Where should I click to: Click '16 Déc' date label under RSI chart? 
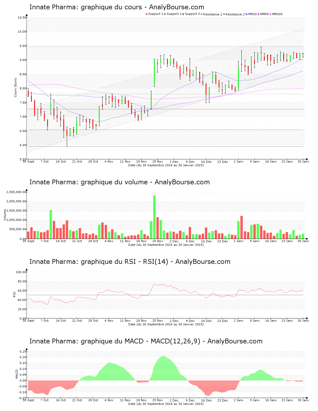click(x=206, y=321)
